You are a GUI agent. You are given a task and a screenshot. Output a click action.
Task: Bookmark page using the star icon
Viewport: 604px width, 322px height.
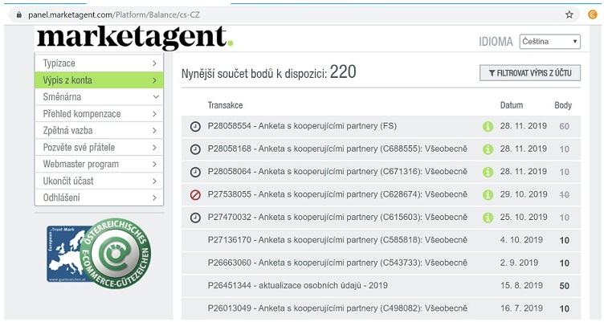click(x=569, y=14)
